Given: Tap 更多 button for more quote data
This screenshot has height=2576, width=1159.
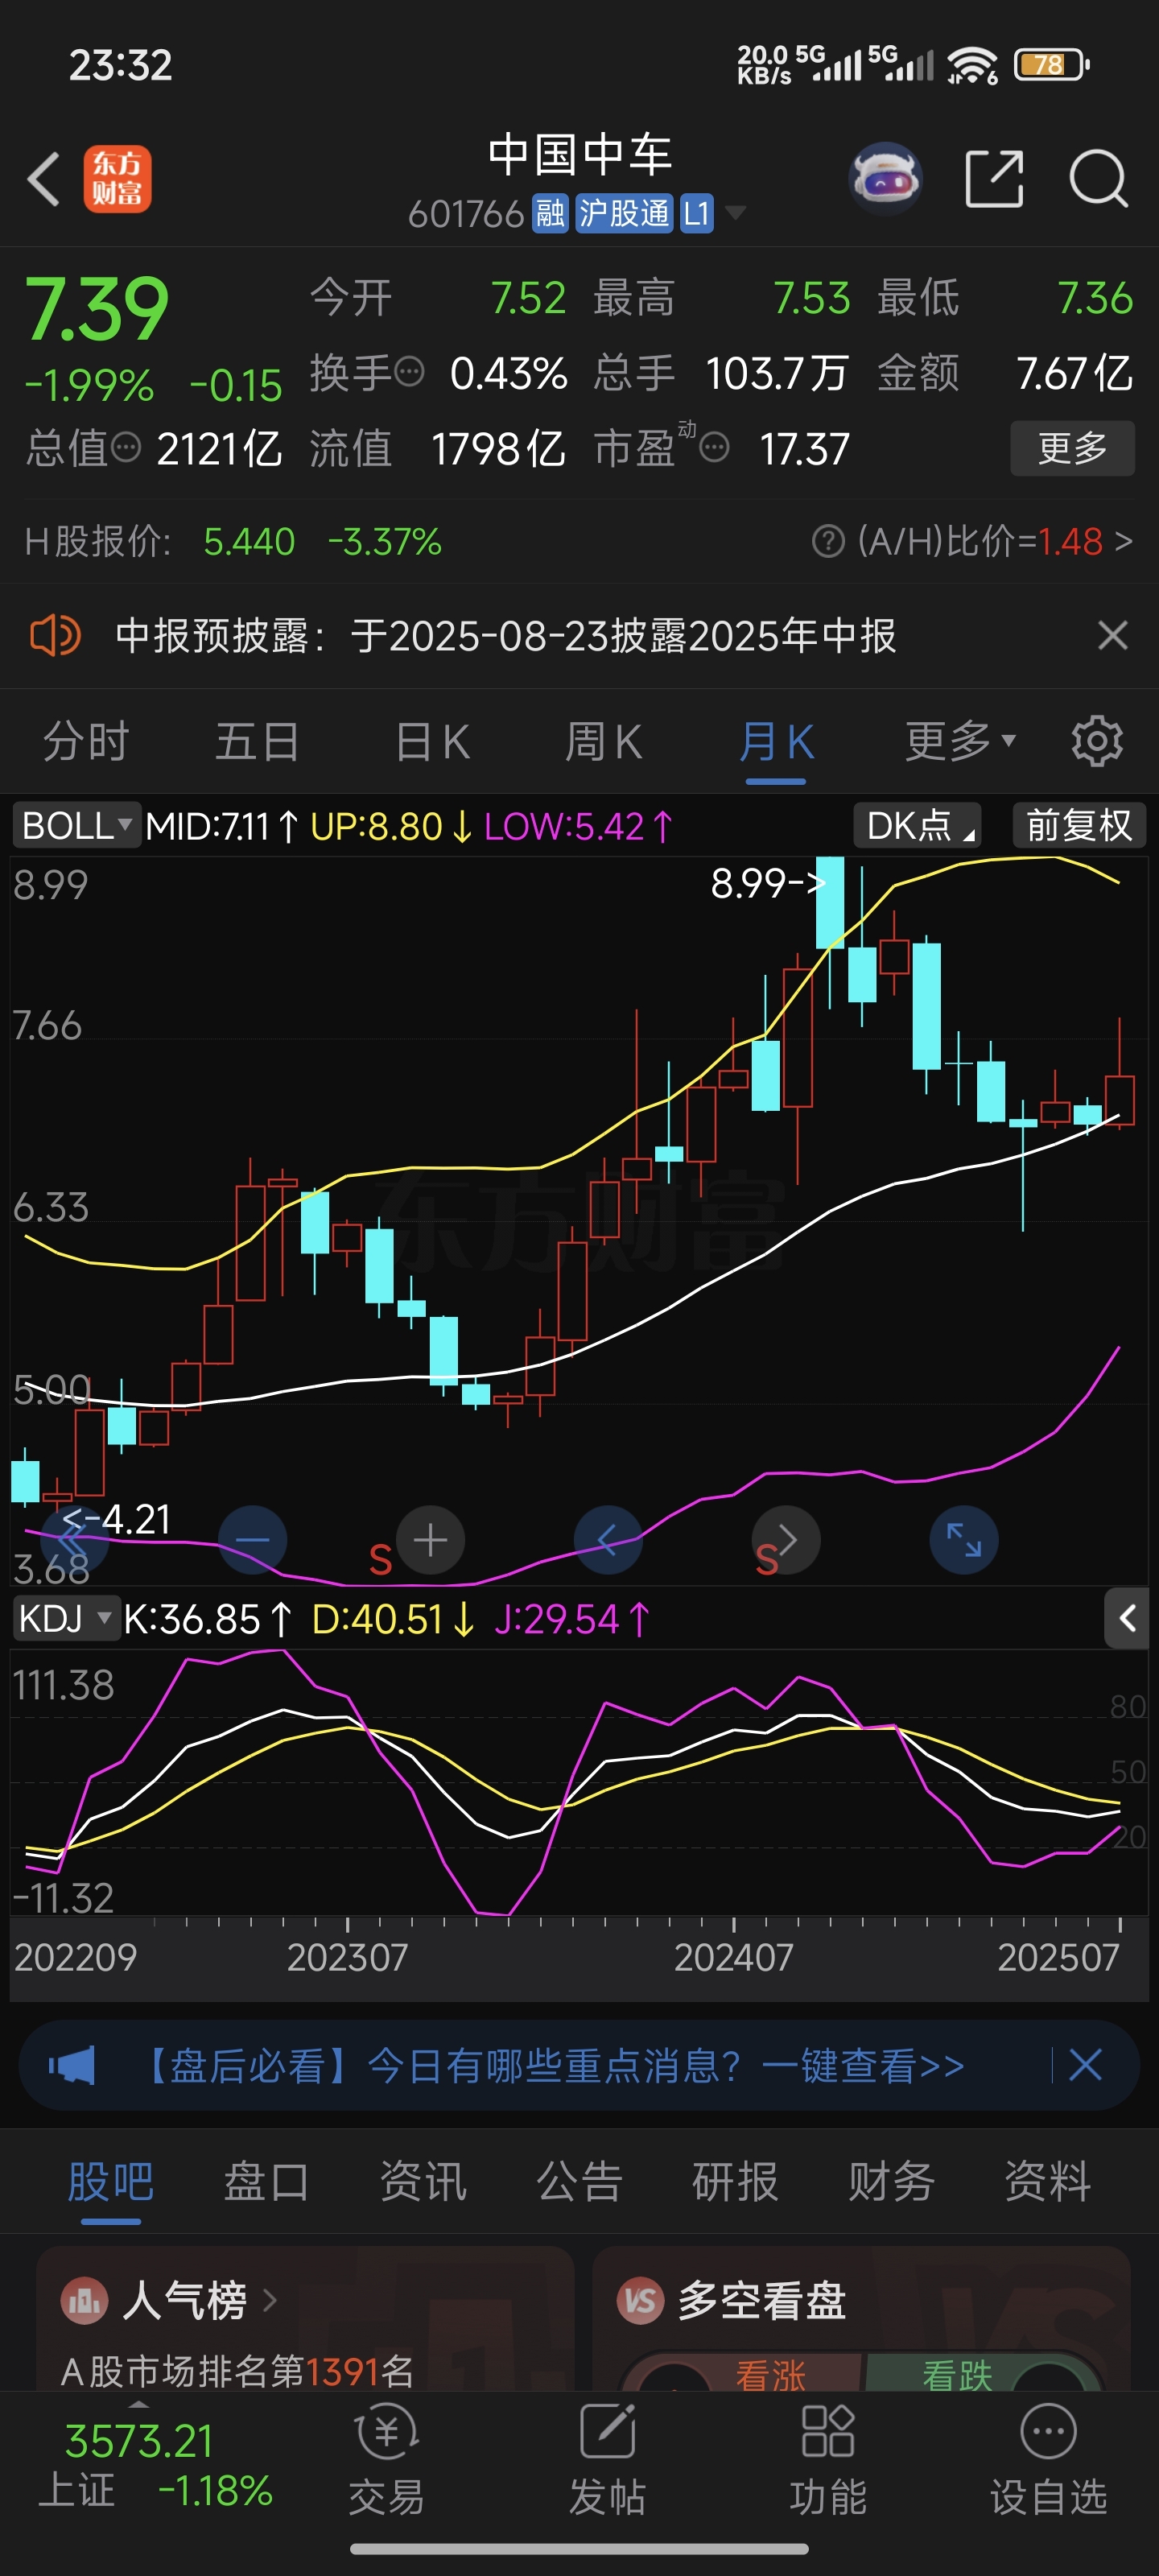Looking at the screenshot, I should coord(1072,448).
